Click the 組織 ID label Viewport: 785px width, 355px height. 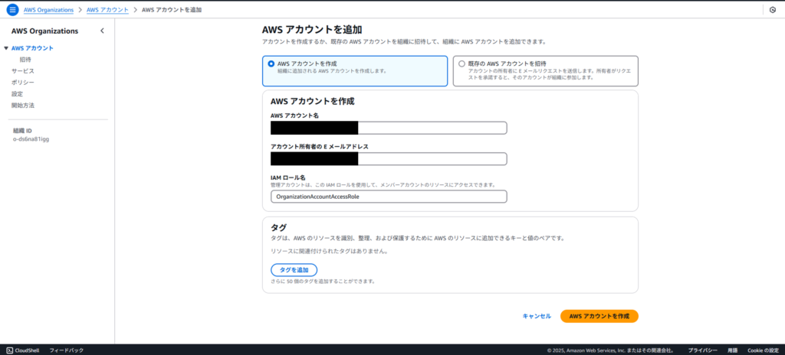point(22,131)
